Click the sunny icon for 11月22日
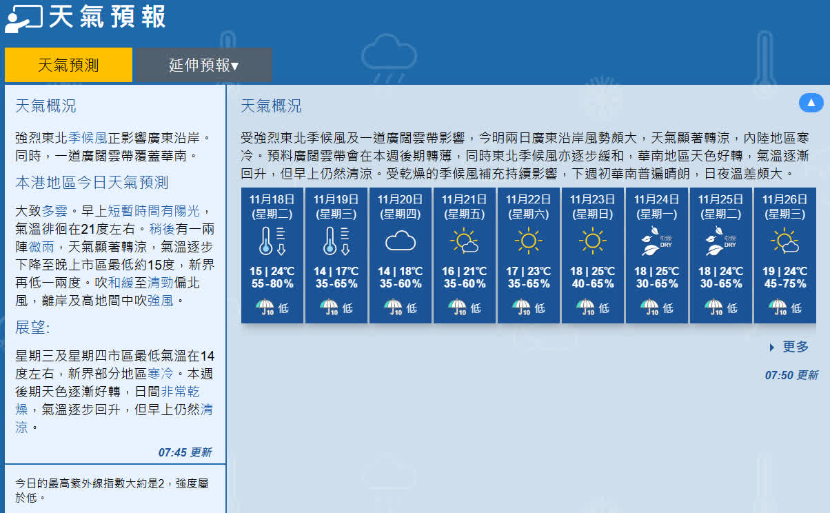The image size is (830, 513). pos(528,241)
